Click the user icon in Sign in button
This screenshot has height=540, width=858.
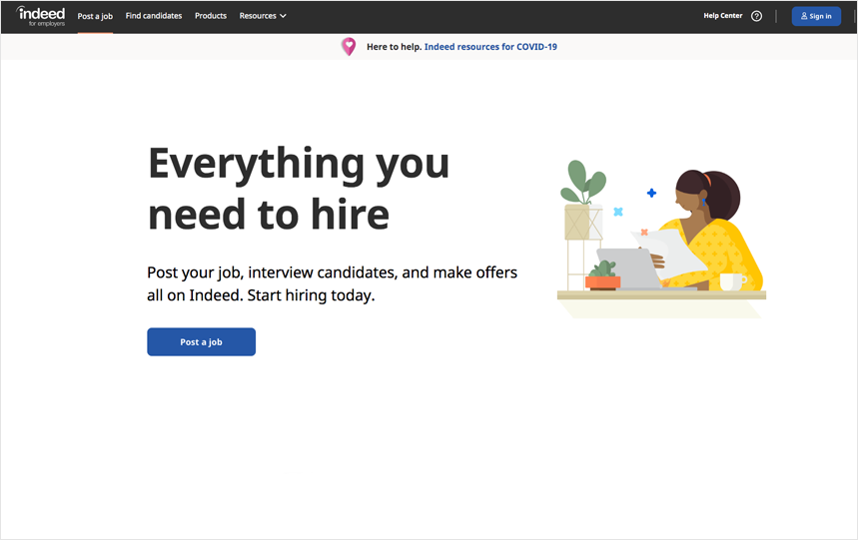[x=804, y=16]
